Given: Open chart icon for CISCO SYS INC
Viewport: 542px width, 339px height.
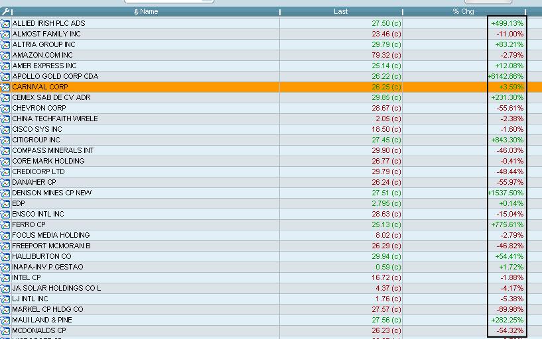Looking at the screenshot, I should [5, 130].
